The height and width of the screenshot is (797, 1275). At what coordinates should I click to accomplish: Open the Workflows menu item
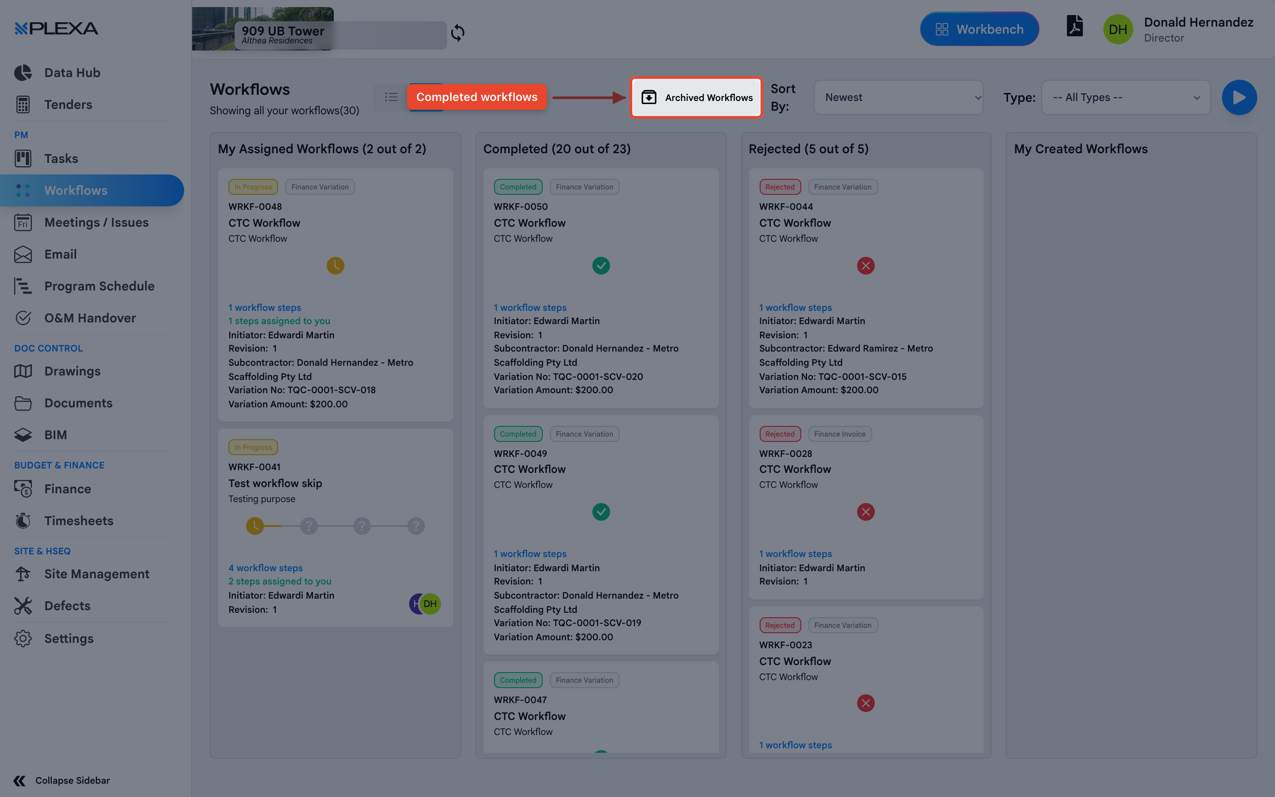tap(92, 190)
